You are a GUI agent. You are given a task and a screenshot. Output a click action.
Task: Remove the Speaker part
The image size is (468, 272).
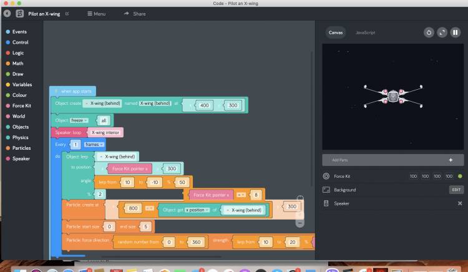click(x=460, y=203)
